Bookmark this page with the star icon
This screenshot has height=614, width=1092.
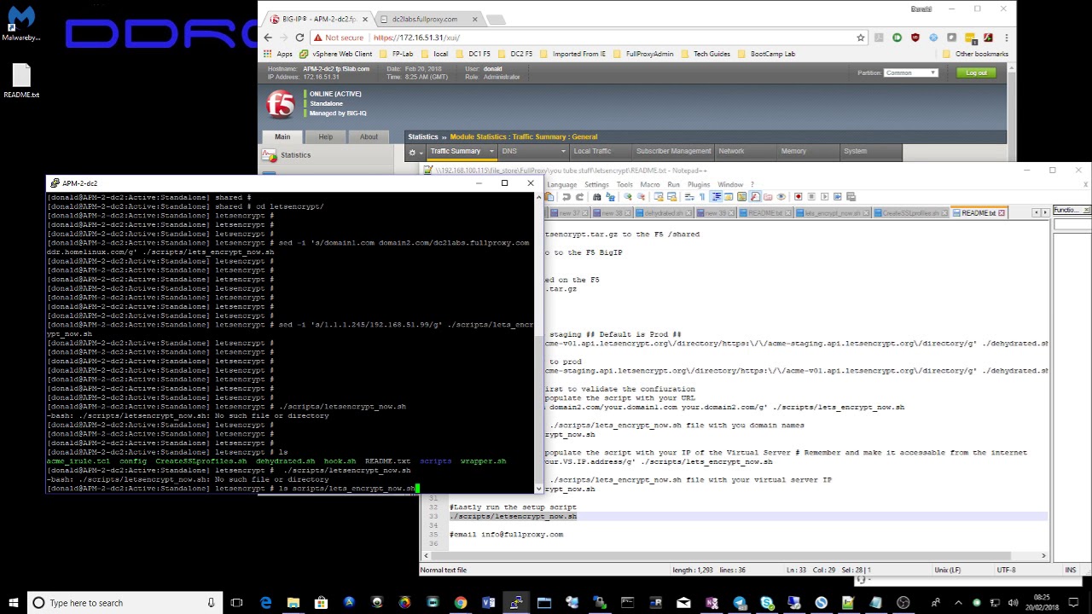coord(861,38)
